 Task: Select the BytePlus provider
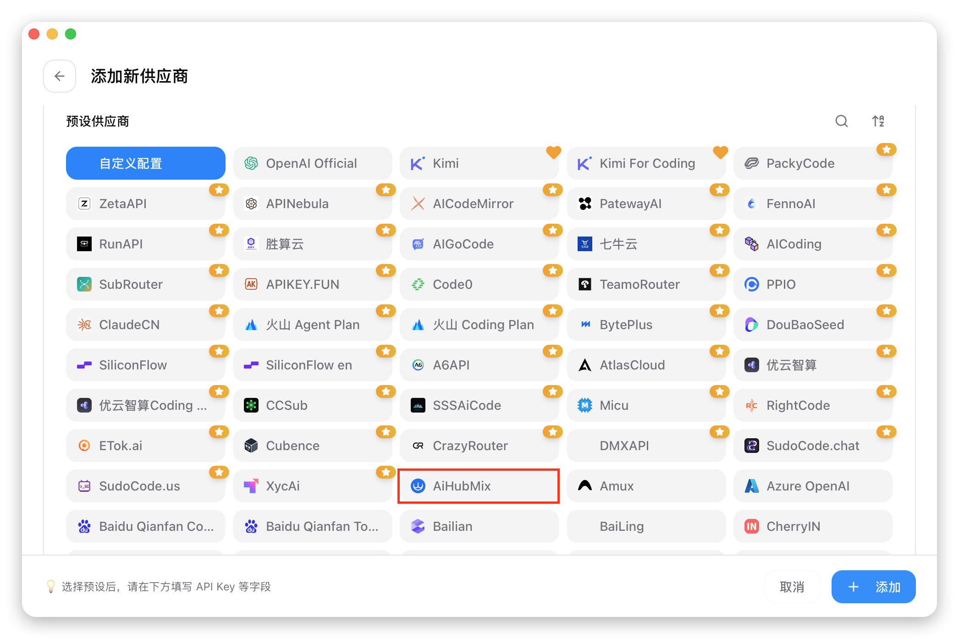pyautogui.click(x=646, y=325)
